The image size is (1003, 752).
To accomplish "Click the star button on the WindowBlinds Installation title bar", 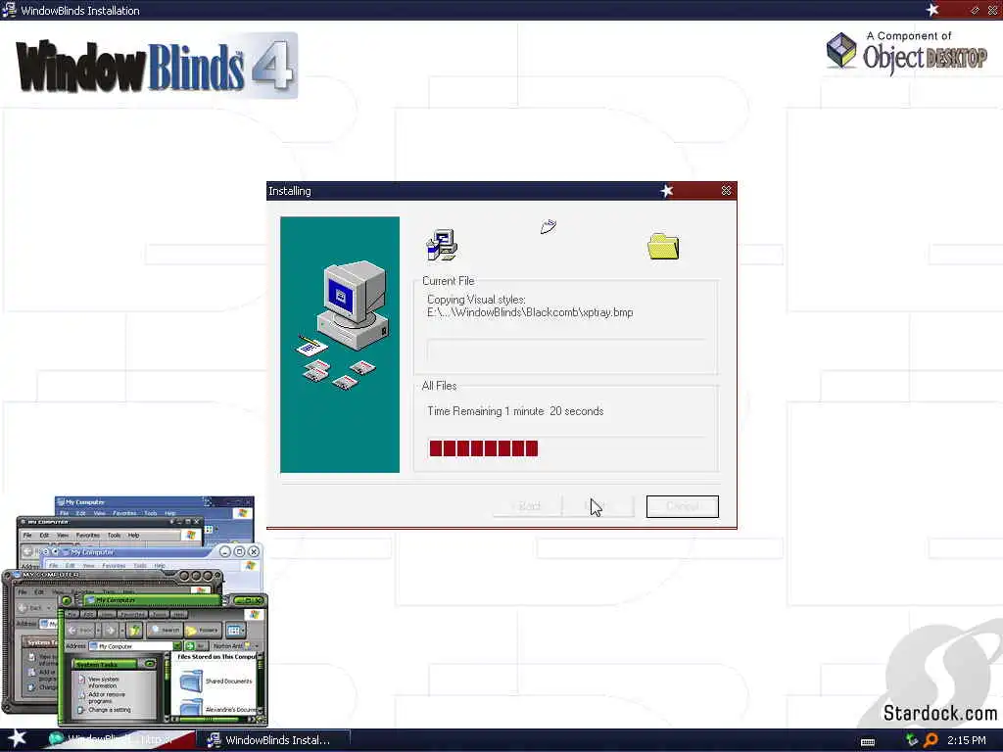I will pyautogui.click(x=932, y=10).
